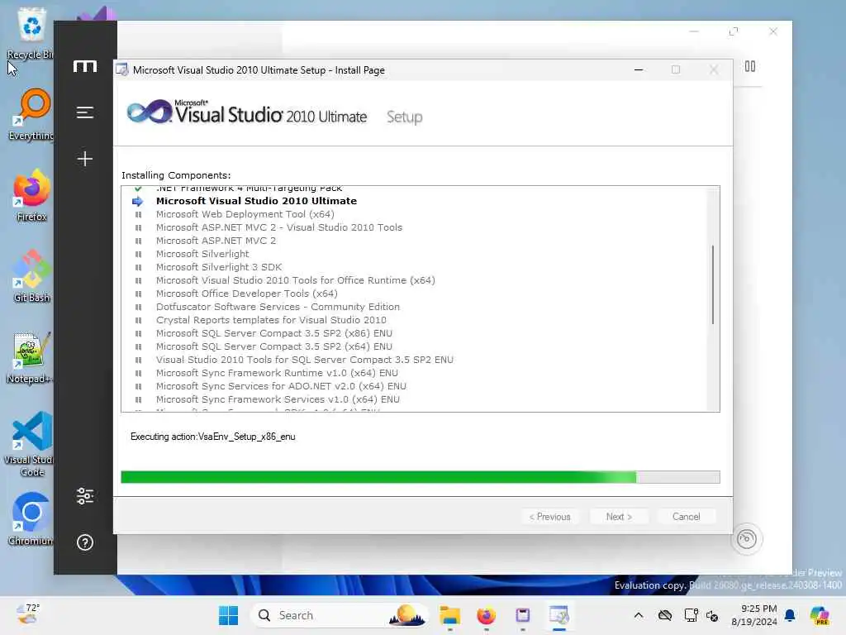Select SQL Server Compact 3.5 SP2 (x64) ENU

(x=274, y=346)
